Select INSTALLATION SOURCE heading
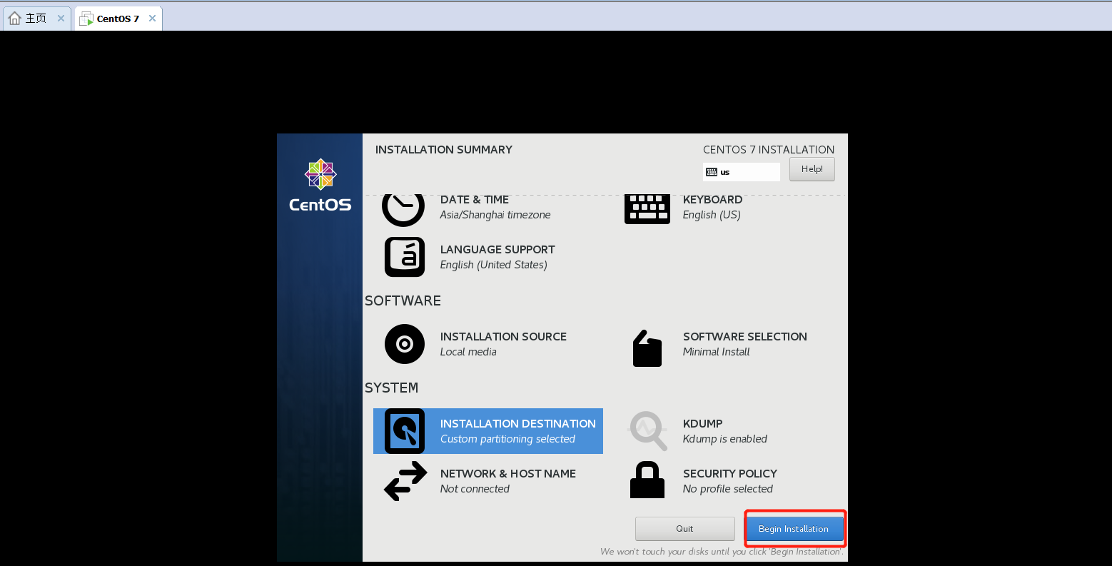Screen dimensions: 1112x566 click(x=503, y=337)
